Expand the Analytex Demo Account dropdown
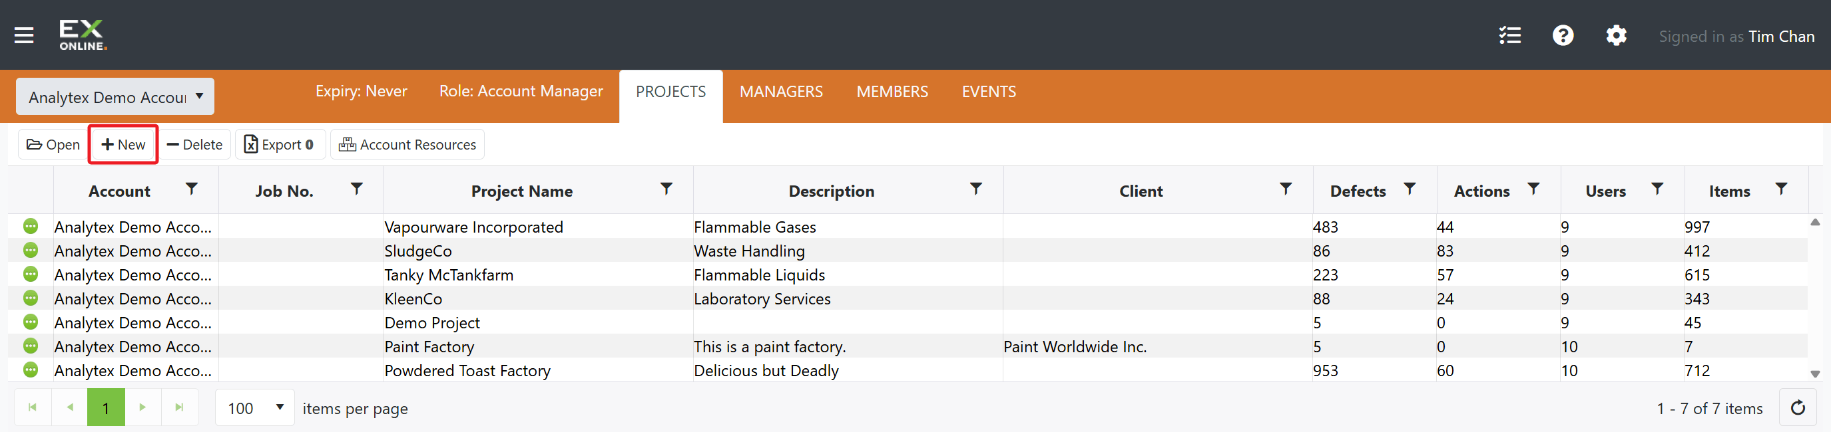The image size is (1831, 432). (115, 96)
